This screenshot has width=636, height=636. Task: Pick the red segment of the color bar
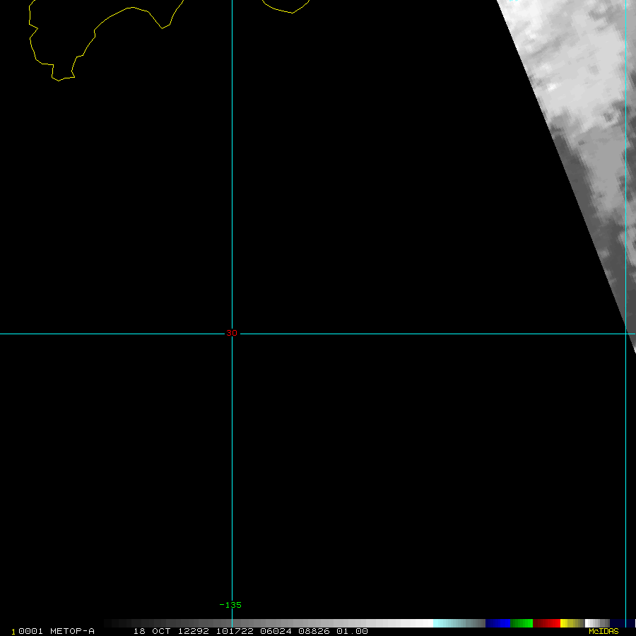point(547,623)
